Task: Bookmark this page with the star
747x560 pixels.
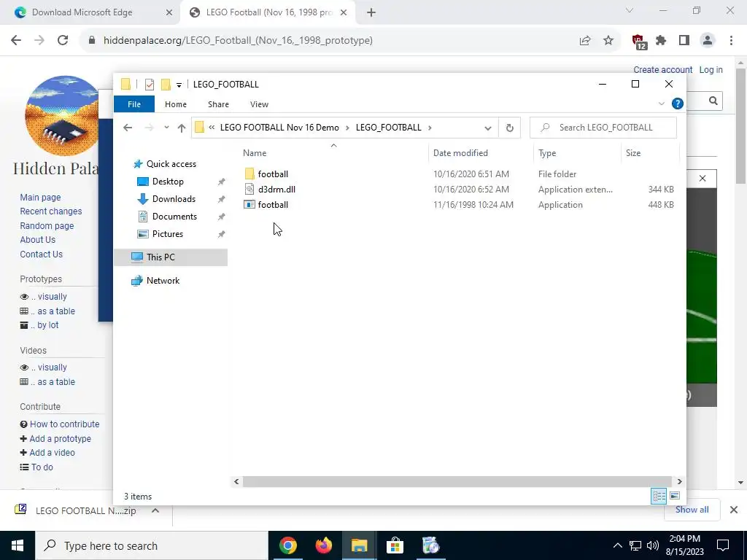Action: 608,41
